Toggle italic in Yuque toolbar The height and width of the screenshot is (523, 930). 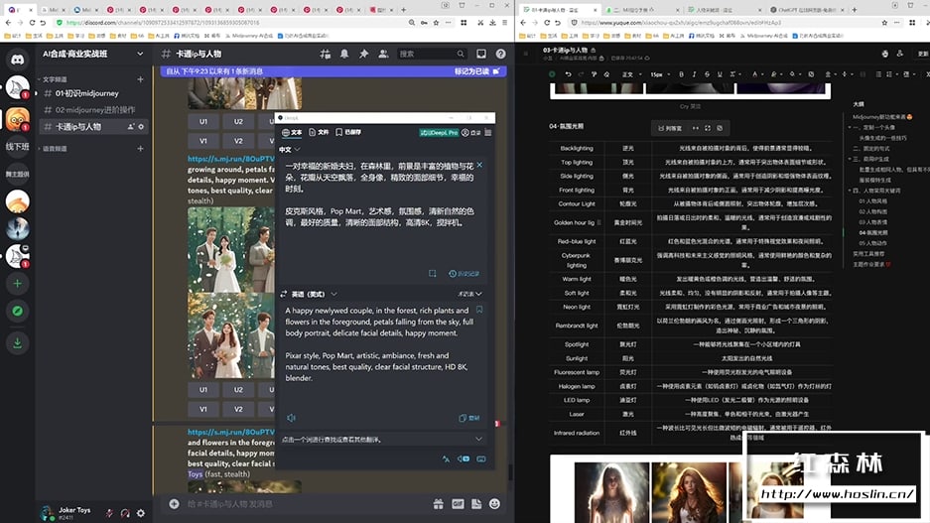pos(694,74)
